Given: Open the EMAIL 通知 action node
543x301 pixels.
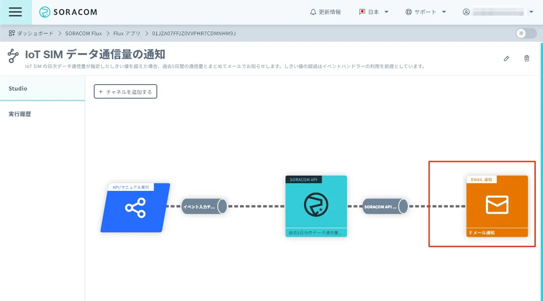Looking at the screenshot, I should coord(497,206).
